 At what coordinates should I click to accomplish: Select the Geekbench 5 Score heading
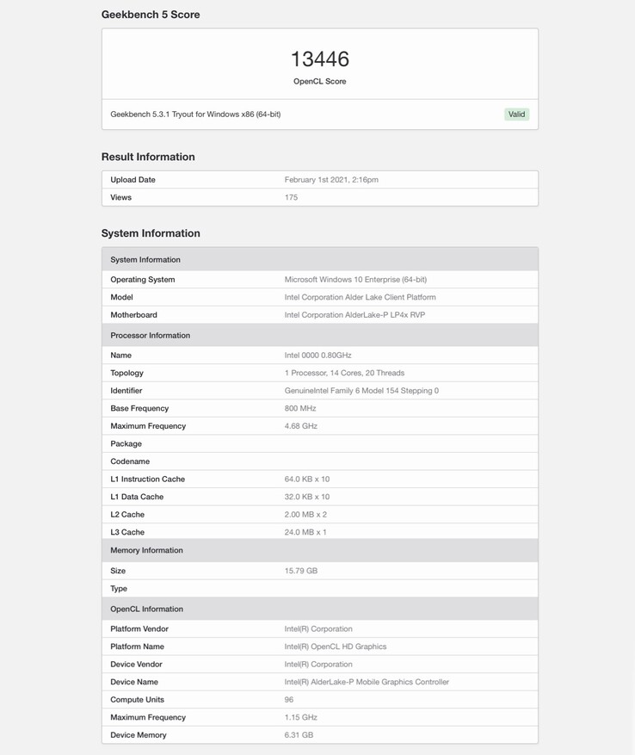pyautogui.click(x=151, y=15)
